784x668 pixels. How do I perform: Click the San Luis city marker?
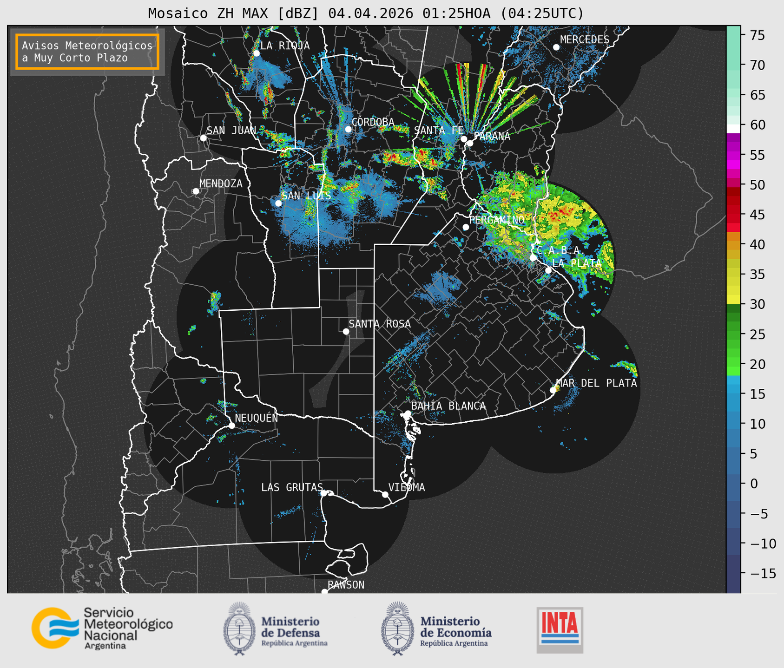[278, 203]
